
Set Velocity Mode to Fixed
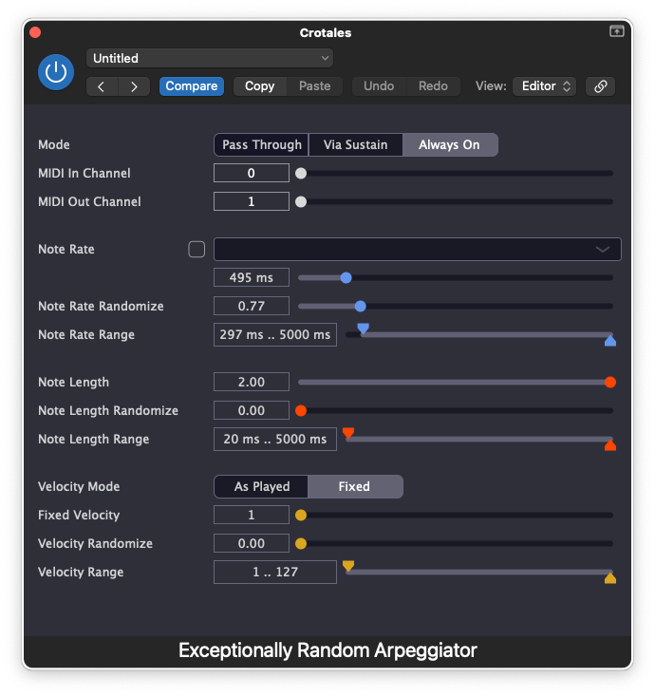point(355,486)
